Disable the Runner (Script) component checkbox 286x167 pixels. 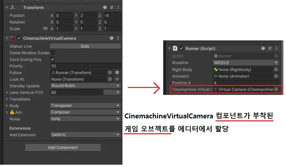181,48
